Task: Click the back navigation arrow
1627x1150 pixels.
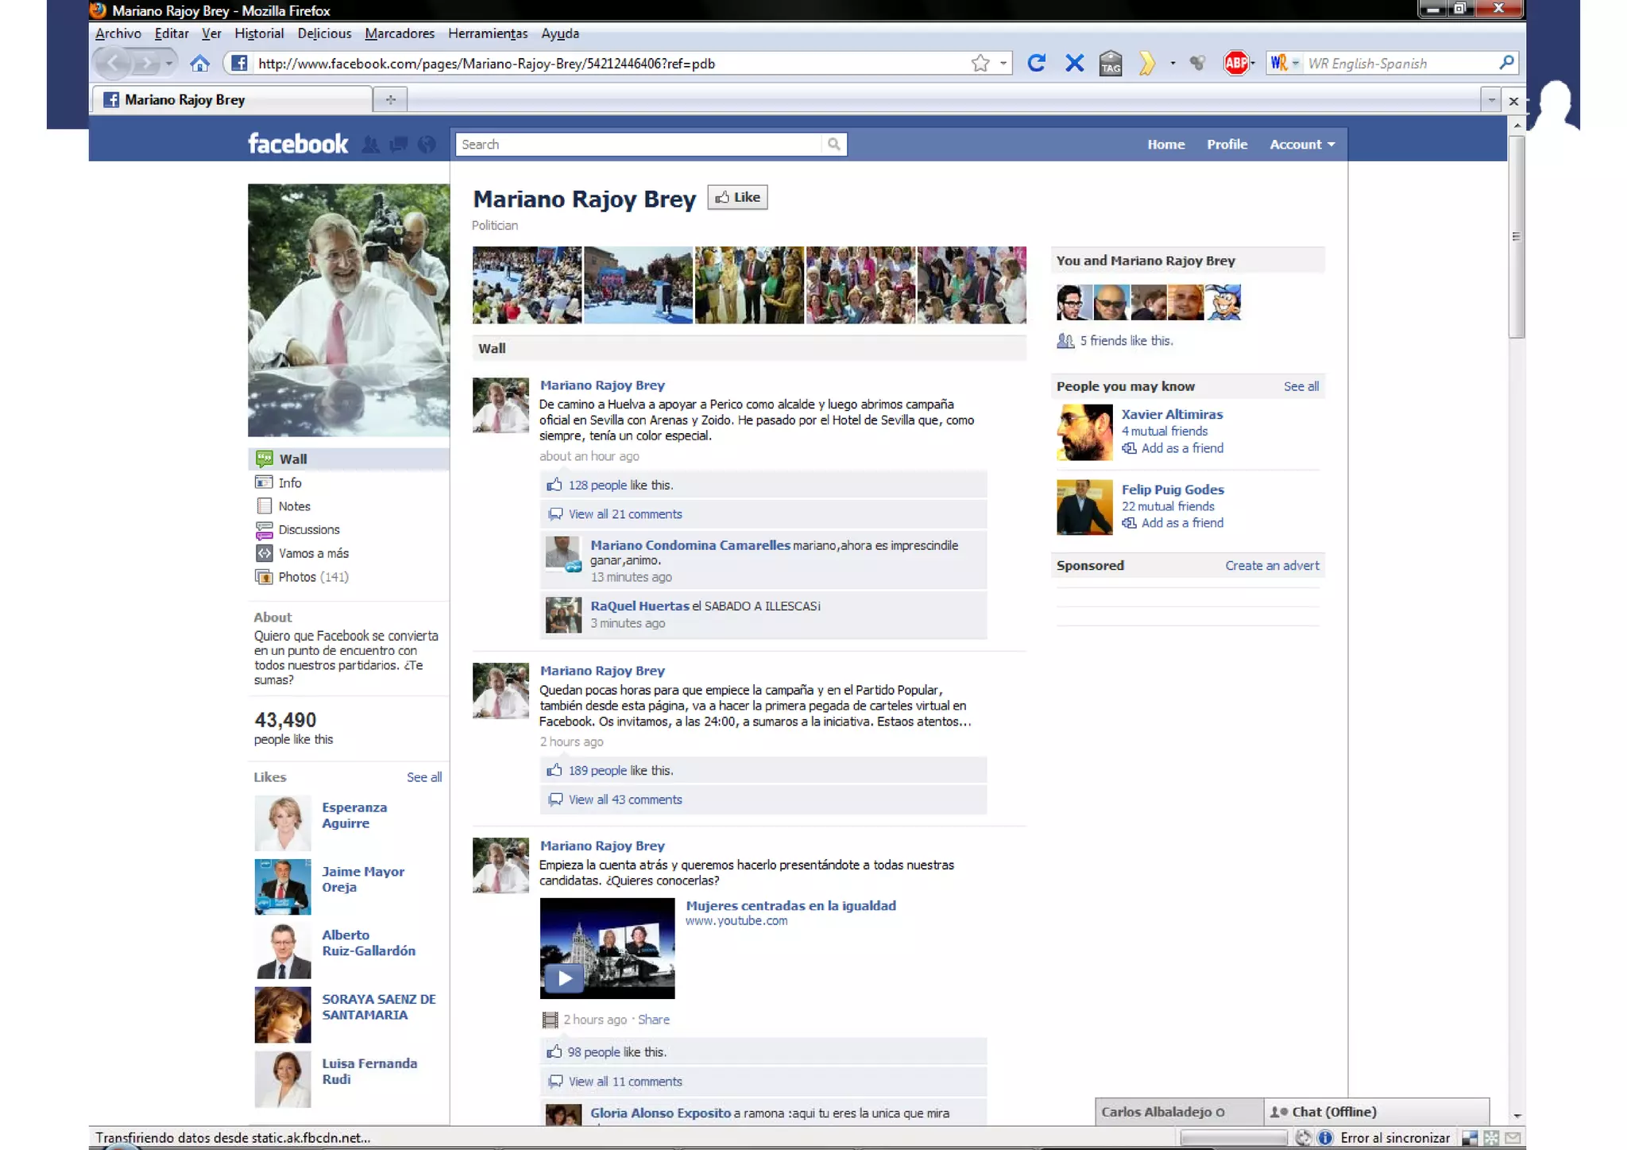Action: tap(114, 63)
